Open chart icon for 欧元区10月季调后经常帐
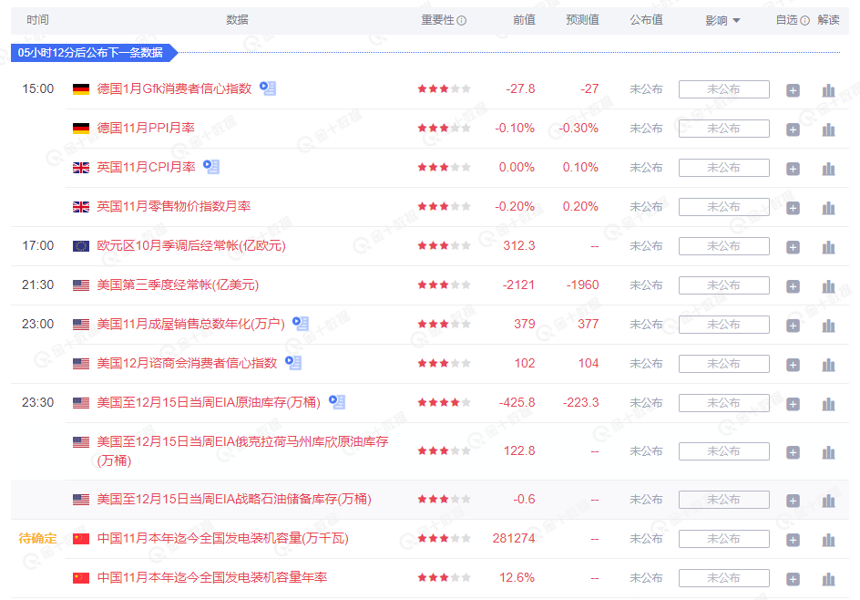The image size is (860, 600). [x=827, y=245]
